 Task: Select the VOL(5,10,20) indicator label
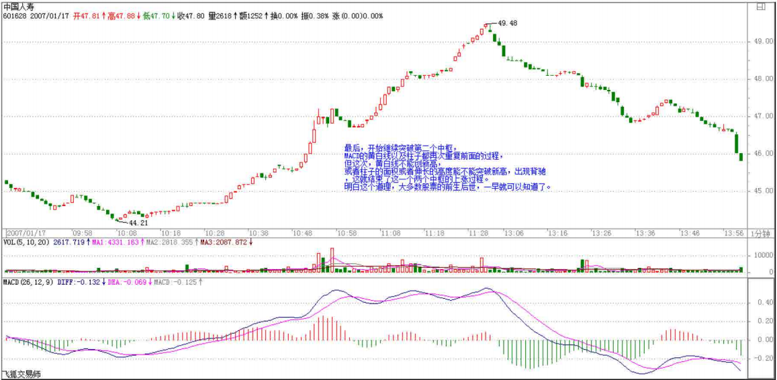pos(26,242)
